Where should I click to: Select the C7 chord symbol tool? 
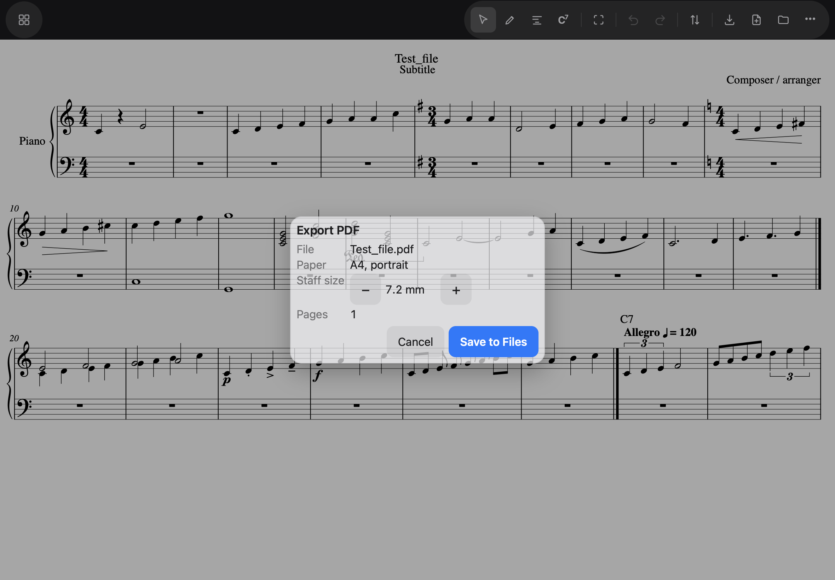tap(563, 19)
